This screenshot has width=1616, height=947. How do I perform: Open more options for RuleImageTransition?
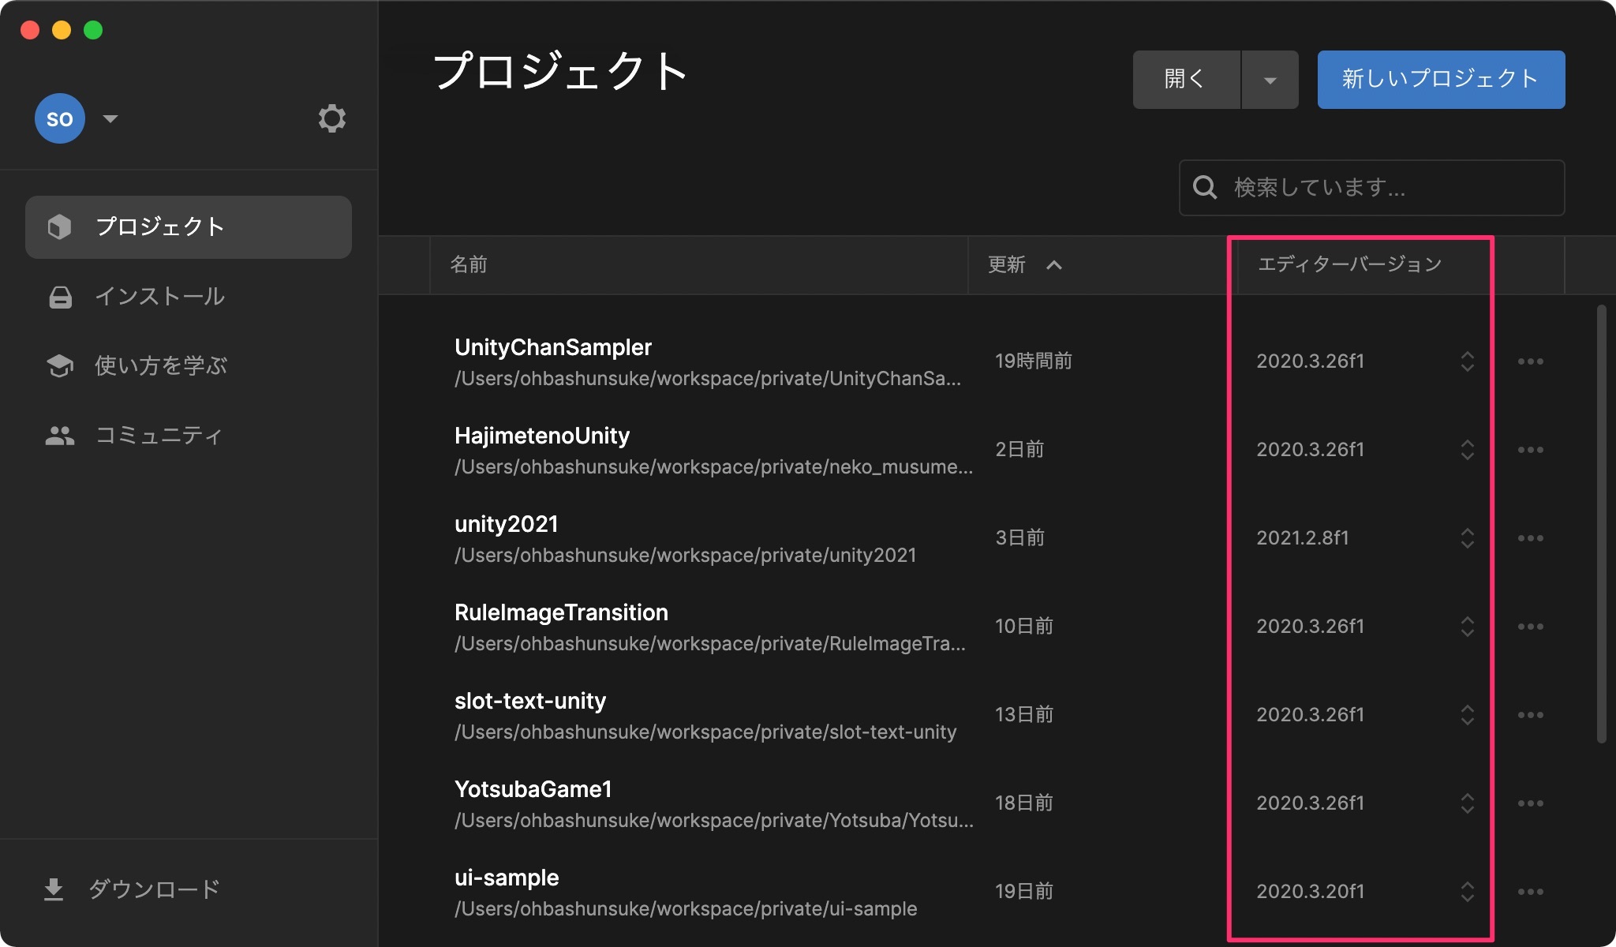point(1530,627)
